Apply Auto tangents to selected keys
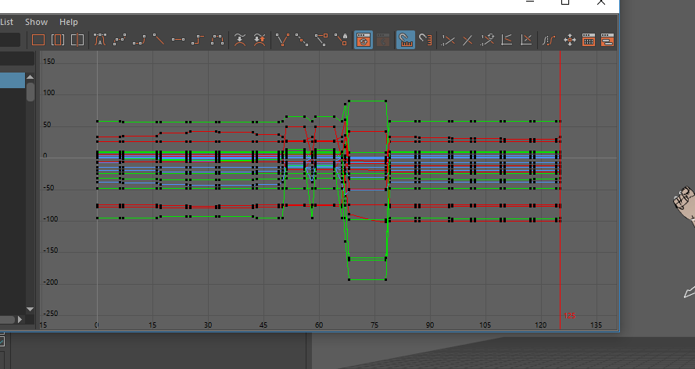 (x=100, y=41)
